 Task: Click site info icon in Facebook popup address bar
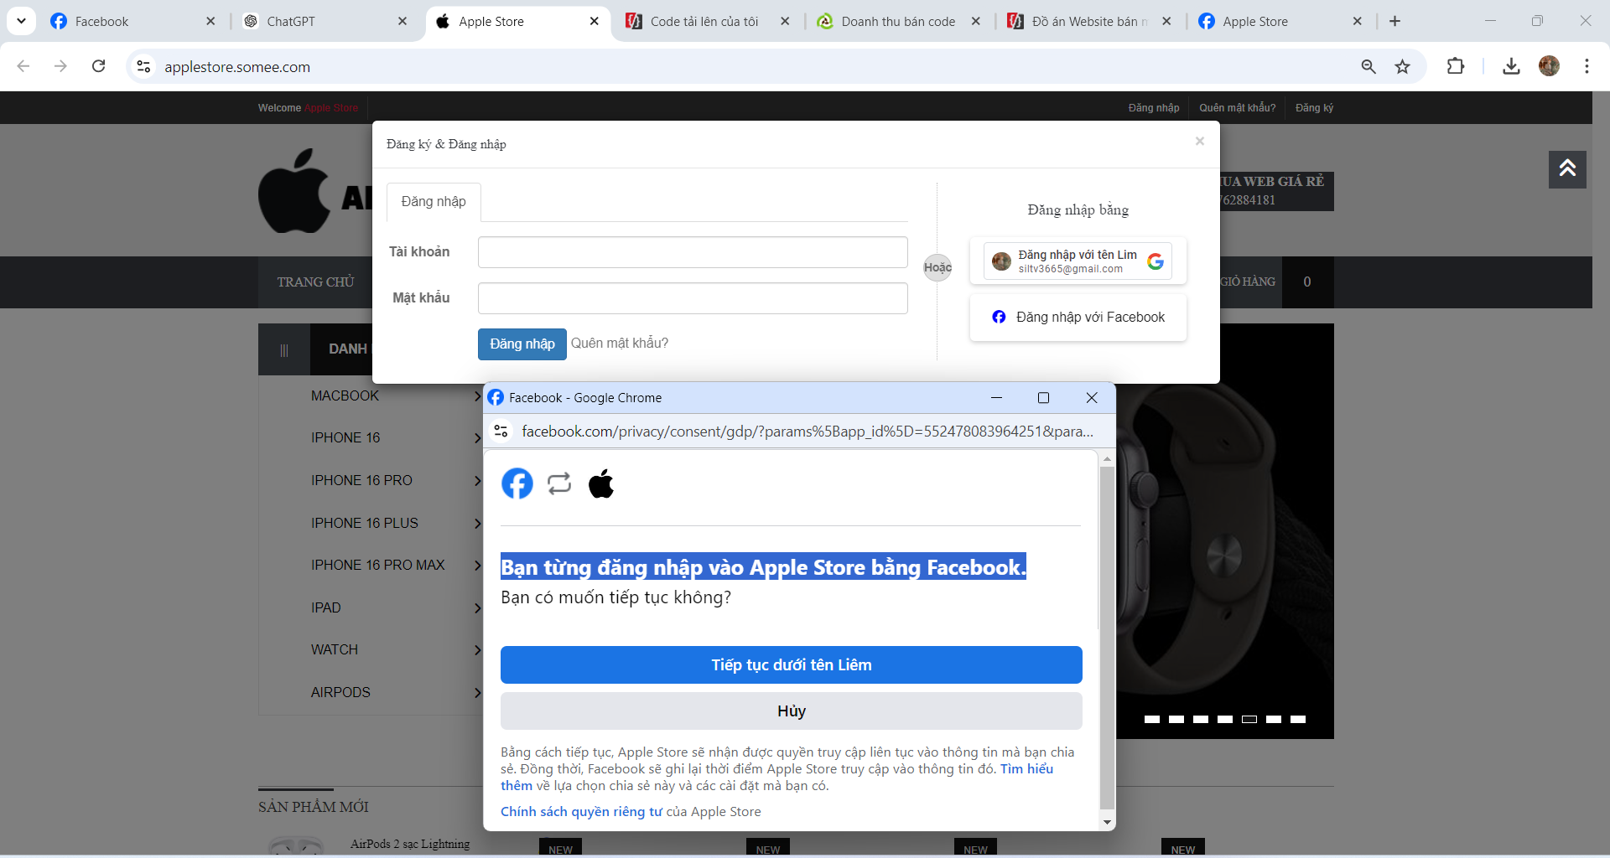click(501, 432)
